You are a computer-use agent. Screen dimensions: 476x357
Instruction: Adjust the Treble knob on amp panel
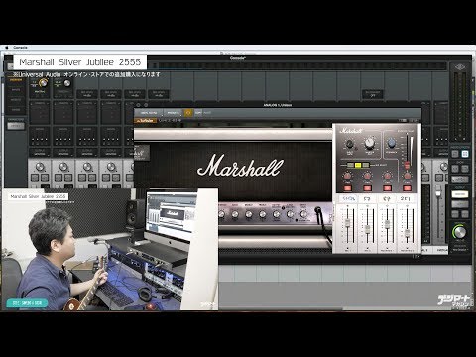262,214
